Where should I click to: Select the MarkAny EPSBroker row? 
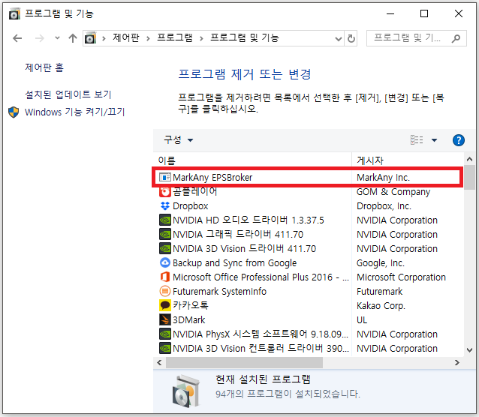tap(308, 177)
